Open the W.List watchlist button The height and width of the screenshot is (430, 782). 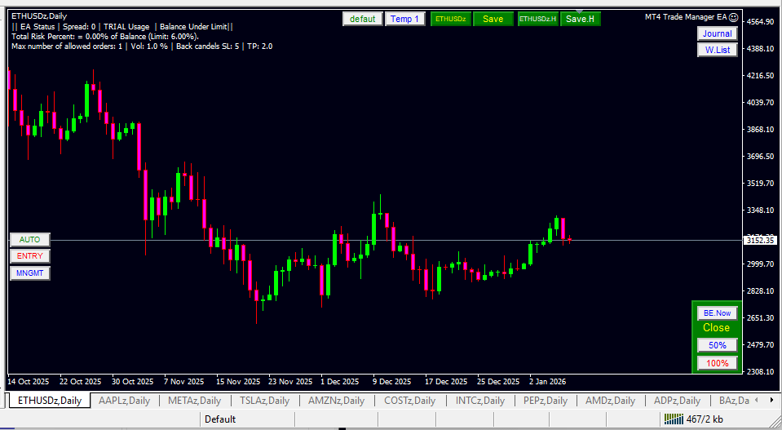pos(717,50)
